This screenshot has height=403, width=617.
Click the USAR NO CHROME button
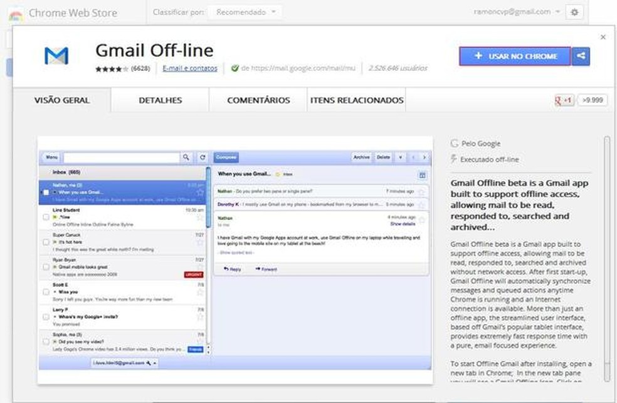[515, 56]
